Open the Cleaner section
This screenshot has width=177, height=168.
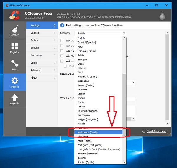(14, 30)
